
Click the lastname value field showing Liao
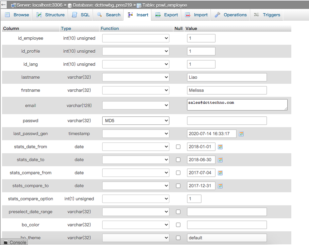(x=227, y=77)
